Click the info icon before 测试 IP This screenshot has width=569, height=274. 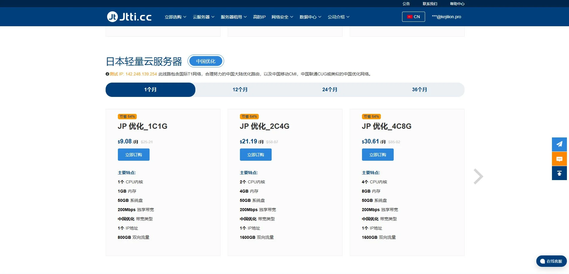[107, 74]
